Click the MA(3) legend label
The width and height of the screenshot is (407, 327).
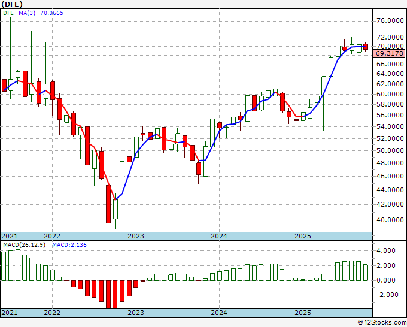(27, 13)
